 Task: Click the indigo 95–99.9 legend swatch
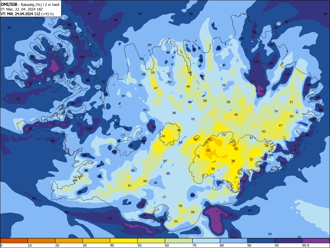(288, 241)
